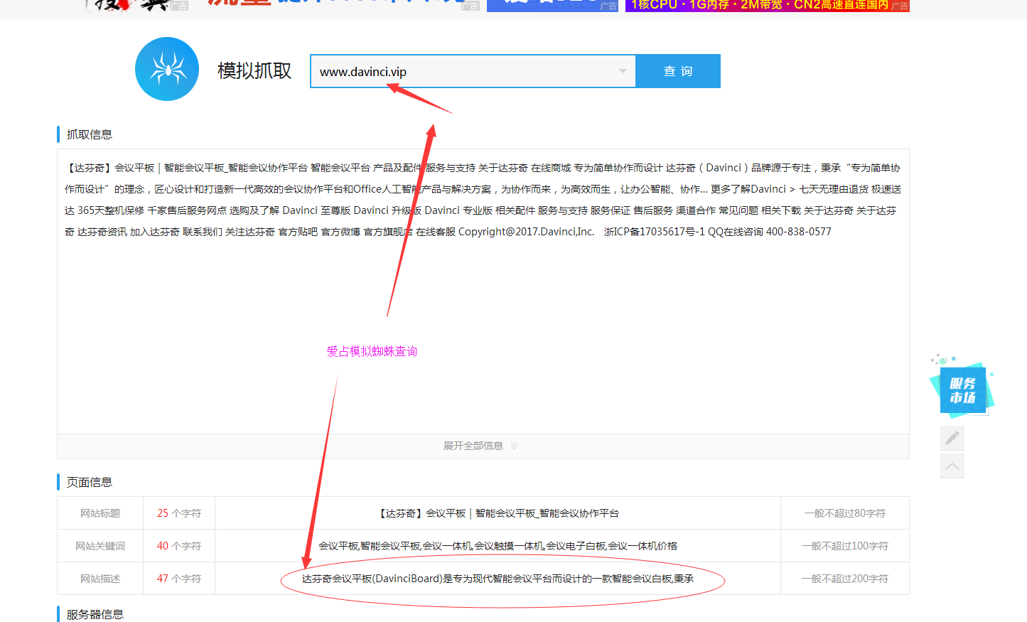Click the back-to-top arrow icon
The width and height of the screenshot is (1027, 622).
coord(952,466)
